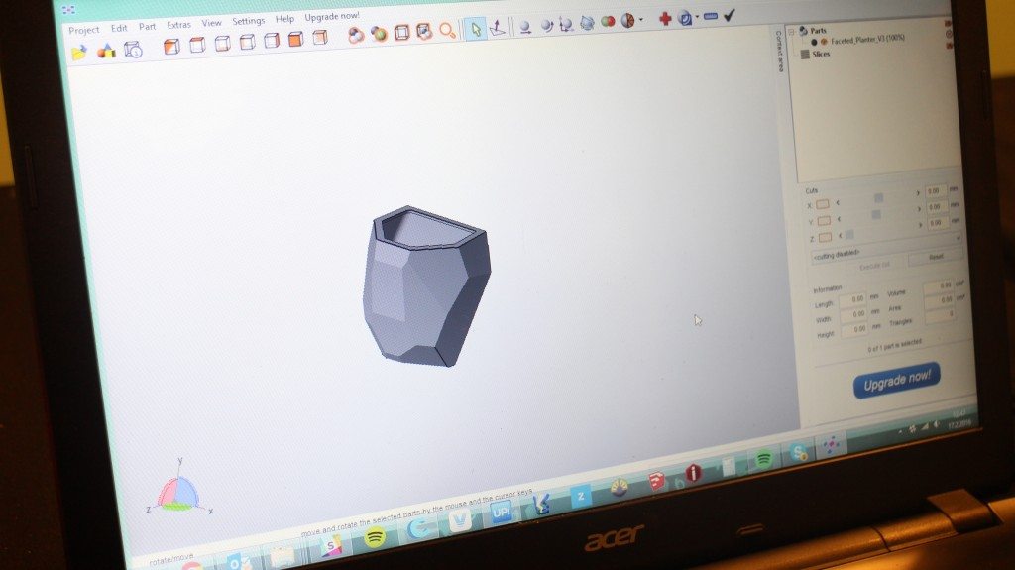Click the free cut polygon icon

[587, 23]
